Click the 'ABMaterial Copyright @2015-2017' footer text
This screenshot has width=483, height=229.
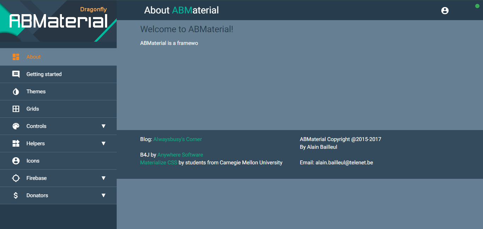click(341, 139)
